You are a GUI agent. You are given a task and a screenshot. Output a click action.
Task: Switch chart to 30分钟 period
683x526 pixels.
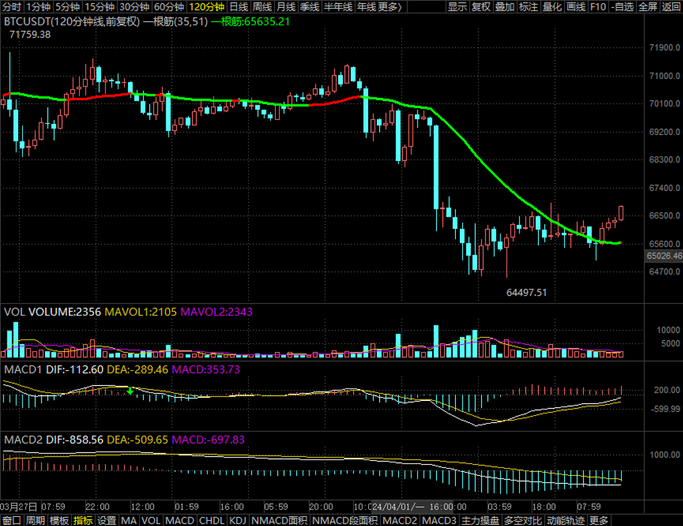pos(135,7)
